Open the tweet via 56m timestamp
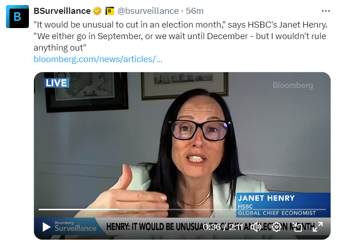This screenshot has height=241, width=337. (195, 11)
